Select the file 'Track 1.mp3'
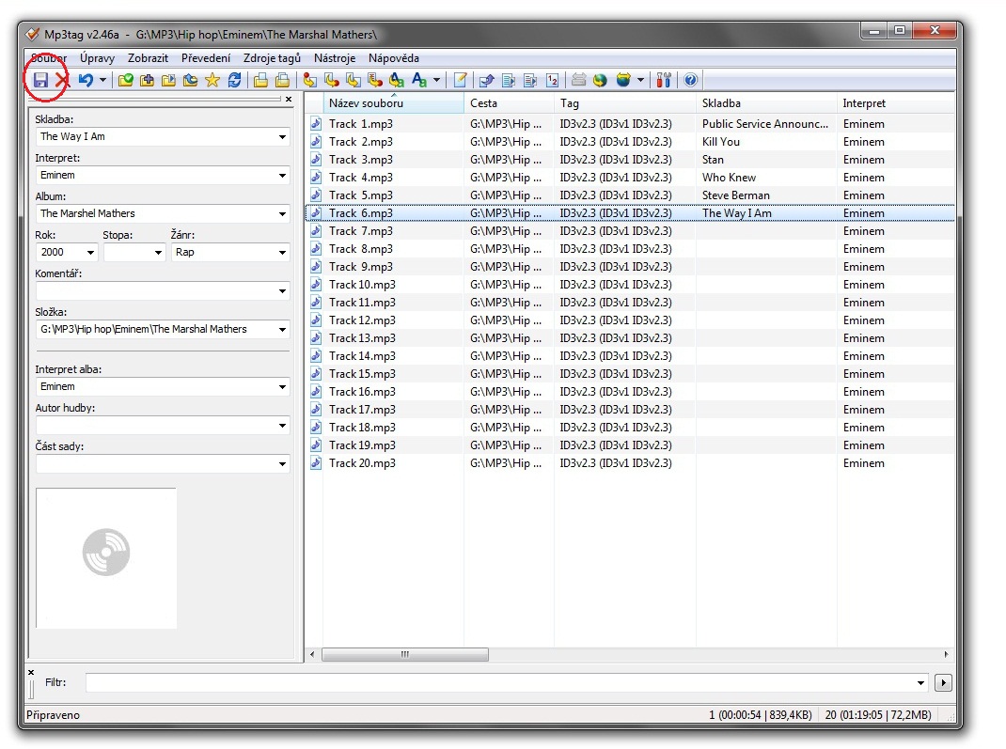Viewport: 1006px width, 749px height. pos(361,124)
